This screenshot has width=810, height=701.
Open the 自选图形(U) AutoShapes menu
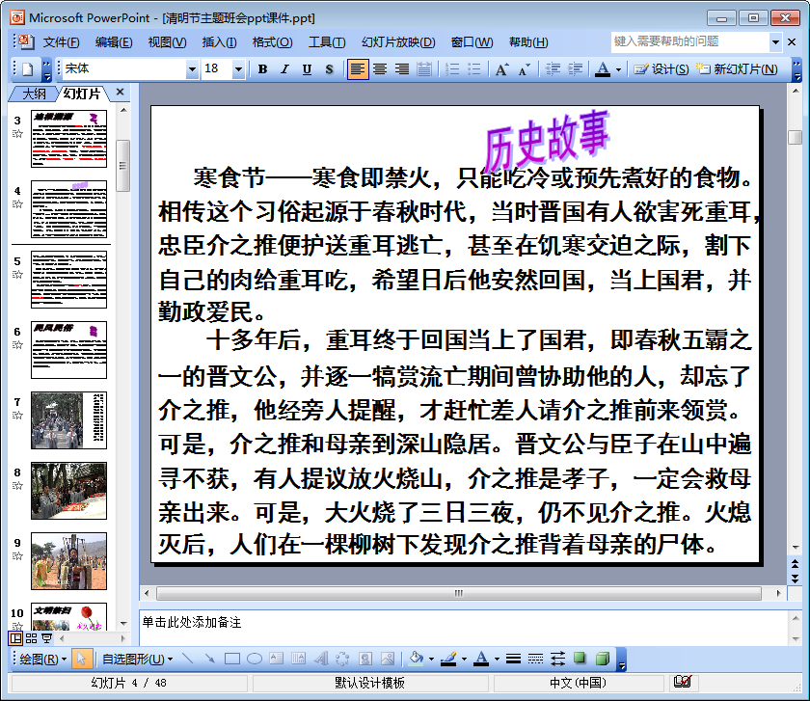[137, 660]
